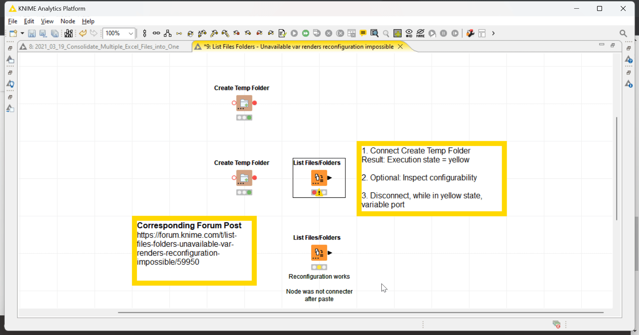This screenshot has width=639, height=335.
Task: Click the Step loop execution icon
Action: 455,33
